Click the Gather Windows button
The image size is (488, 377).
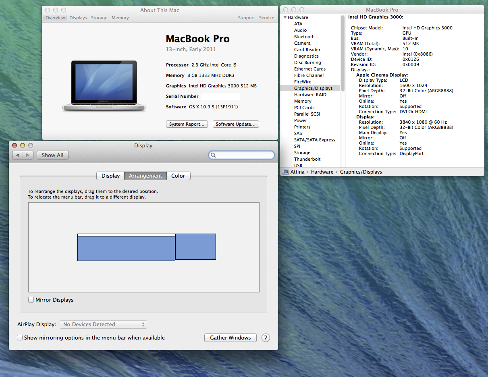(231, 338)
